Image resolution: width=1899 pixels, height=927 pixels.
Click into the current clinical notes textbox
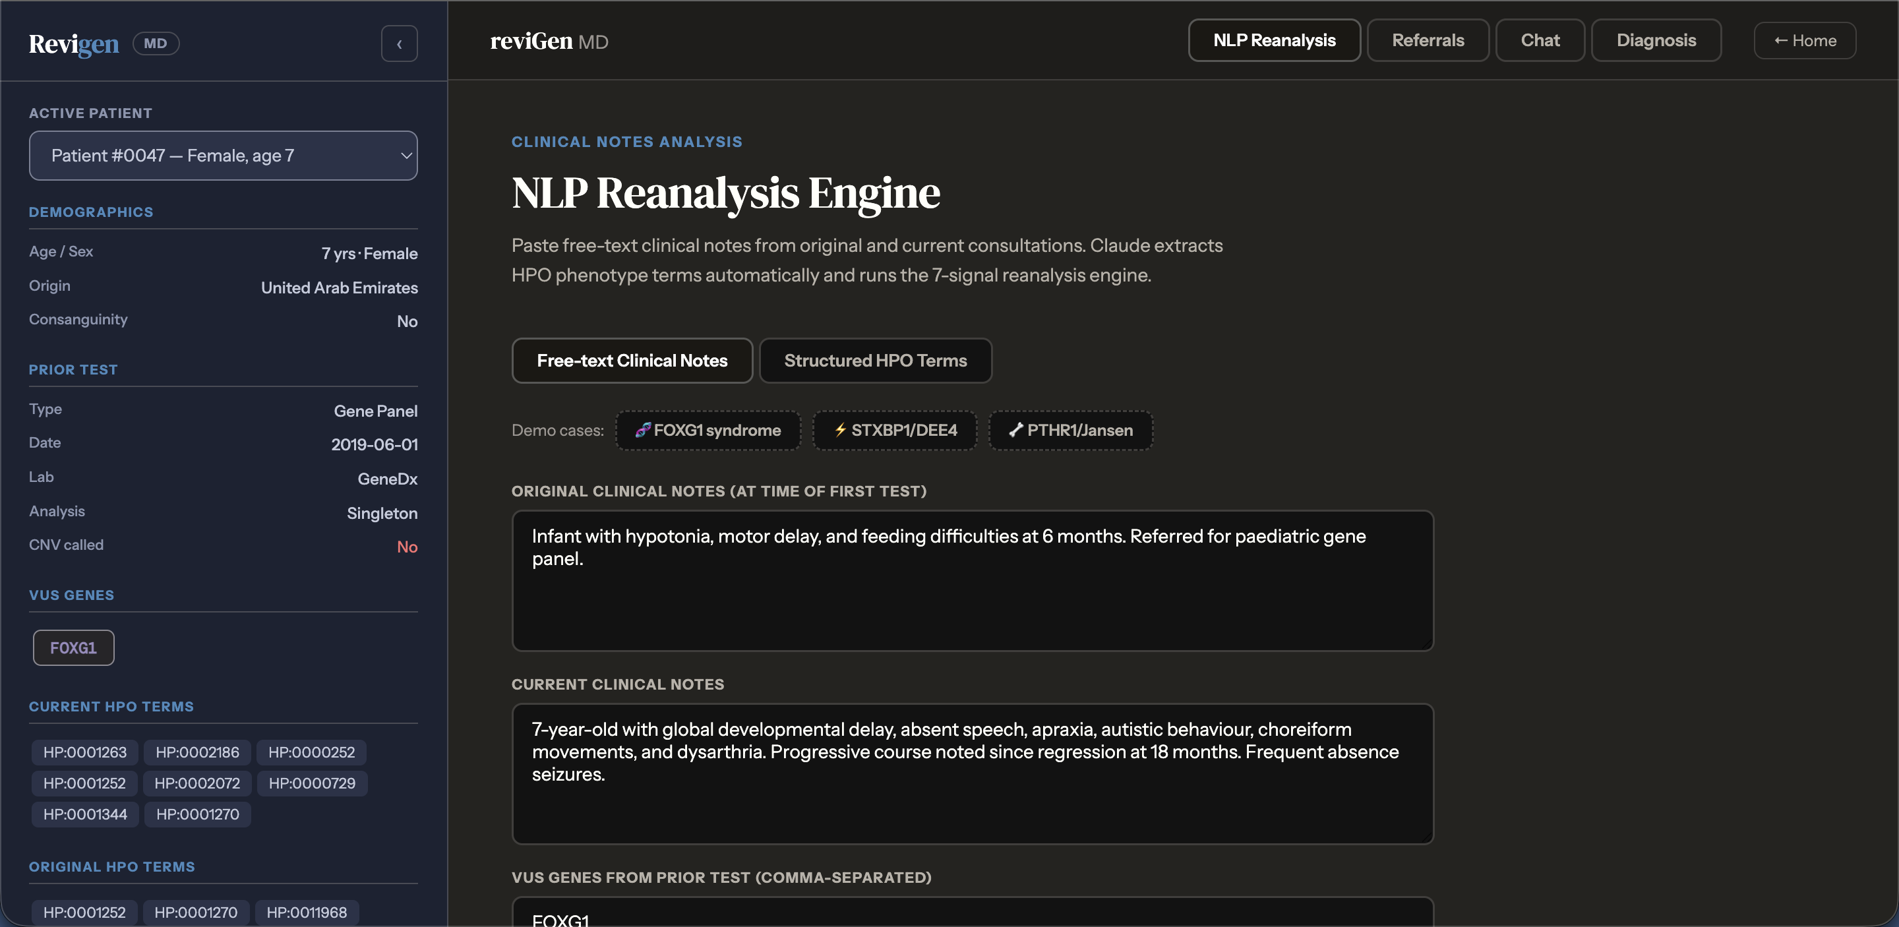(972, 774)
